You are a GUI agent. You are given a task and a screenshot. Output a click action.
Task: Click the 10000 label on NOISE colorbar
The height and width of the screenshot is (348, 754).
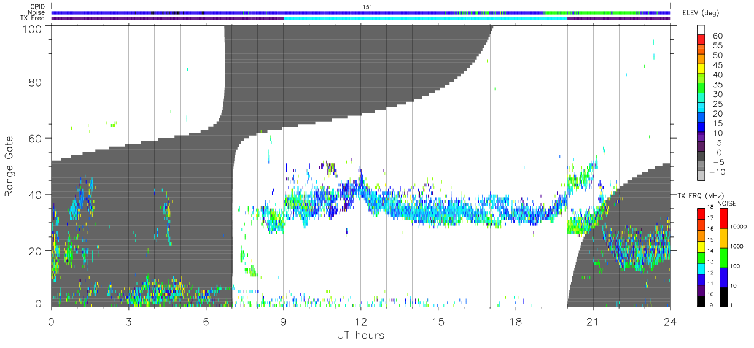(739, 226)
